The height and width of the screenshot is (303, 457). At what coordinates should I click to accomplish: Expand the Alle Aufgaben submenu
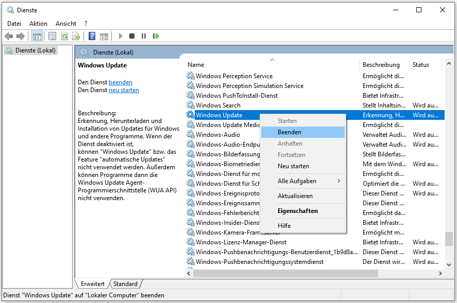pyautogui.click(x=303, y=181)
